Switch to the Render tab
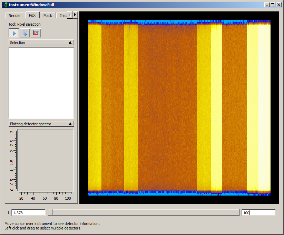284x235 pixels. (15, 16)
